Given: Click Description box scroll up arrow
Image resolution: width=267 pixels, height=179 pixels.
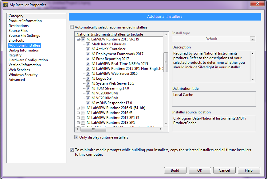Looking at the screenshot, I should point(253,54).
